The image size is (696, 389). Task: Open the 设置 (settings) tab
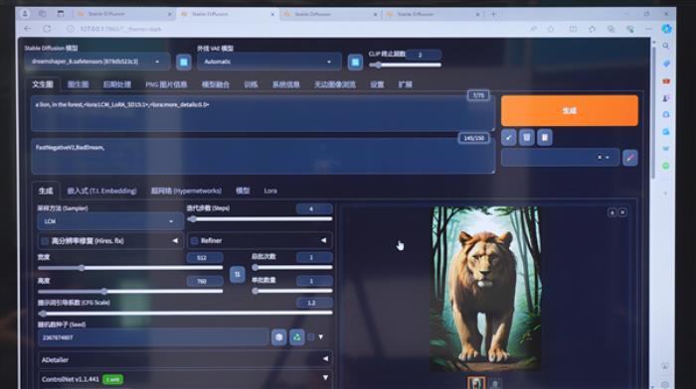[x=377, y=84]
